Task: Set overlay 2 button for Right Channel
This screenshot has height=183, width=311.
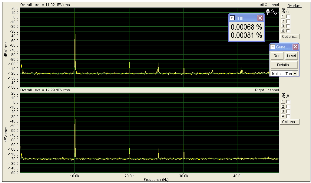Action: [x=283, y=106]
